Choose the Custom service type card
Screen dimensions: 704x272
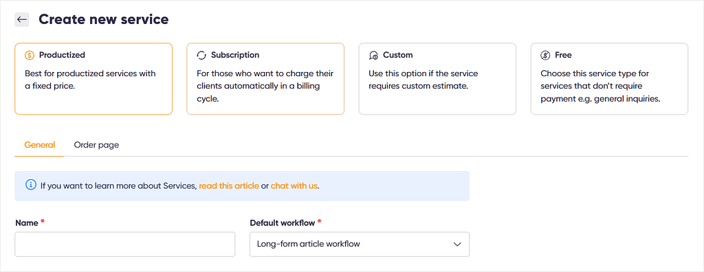pos(437,79)
